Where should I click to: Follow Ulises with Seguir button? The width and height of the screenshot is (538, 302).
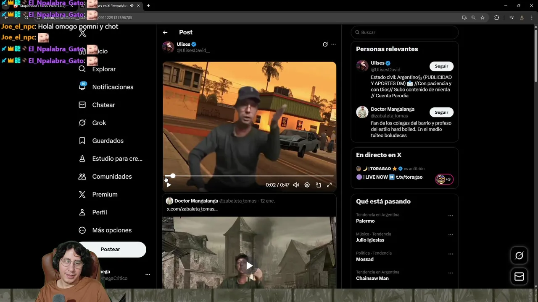pos(441,66)
